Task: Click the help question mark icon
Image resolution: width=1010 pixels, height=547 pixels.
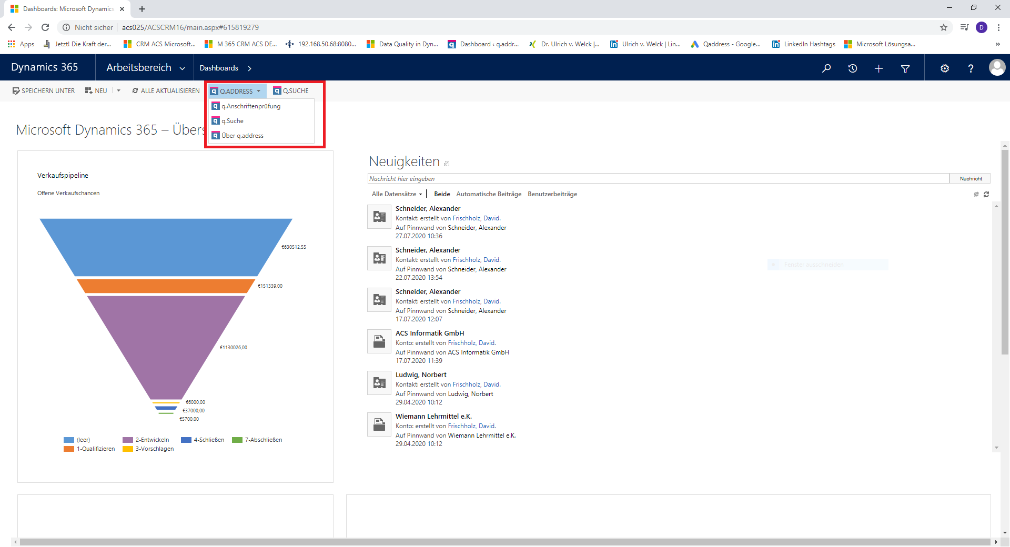Action: click(971, 68)
